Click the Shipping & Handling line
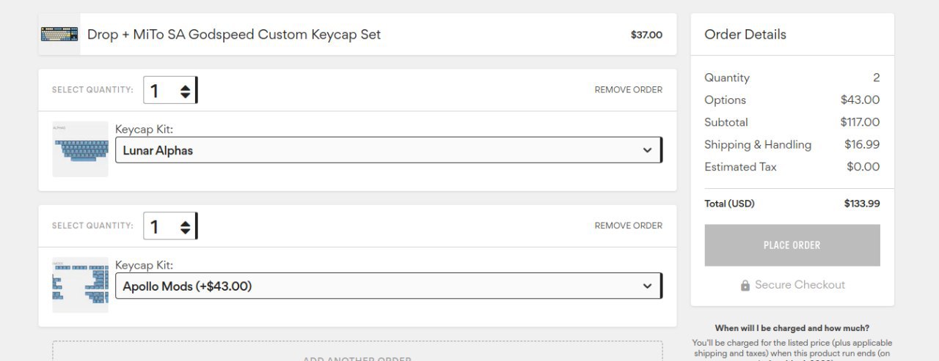Screen dimensions: 939x361 click(x=792, y=144)
